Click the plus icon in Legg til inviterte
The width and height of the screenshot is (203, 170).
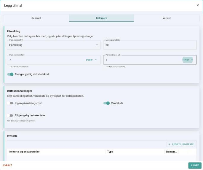coord(169,144)
